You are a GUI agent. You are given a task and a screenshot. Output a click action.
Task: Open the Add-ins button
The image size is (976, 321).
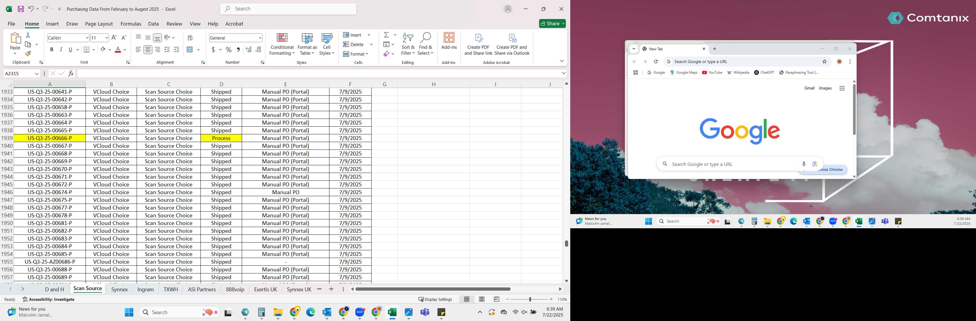tap(449, 41)
